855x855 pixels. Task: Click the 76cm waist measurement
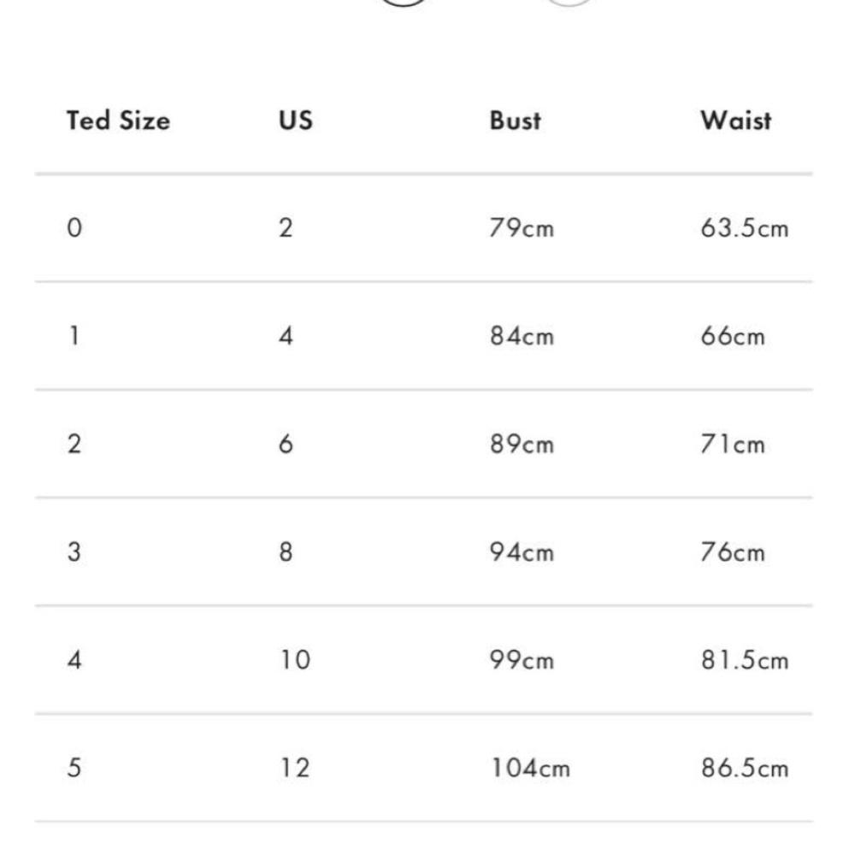point(733,551)
